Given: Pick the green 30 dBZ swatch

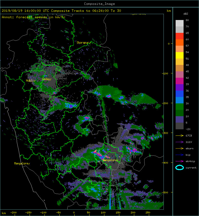Looking at the screenshot, I should pyautogui.click(x=179, y=106).
